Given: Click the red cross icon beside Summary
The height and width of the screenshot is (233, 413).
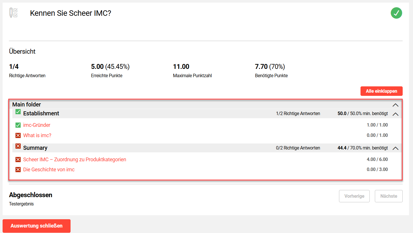Looking at the screenshot, I should [x=18, y=146].
